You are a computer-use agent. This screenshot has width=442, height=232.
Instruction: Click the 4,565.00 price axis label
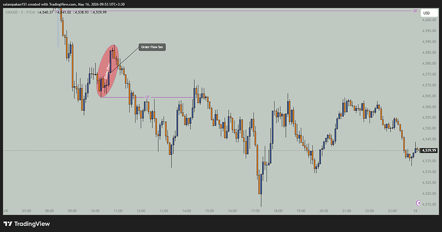point(429,96)
